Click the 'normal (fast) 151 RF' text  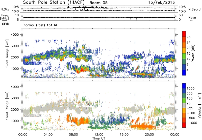point(41,25)
